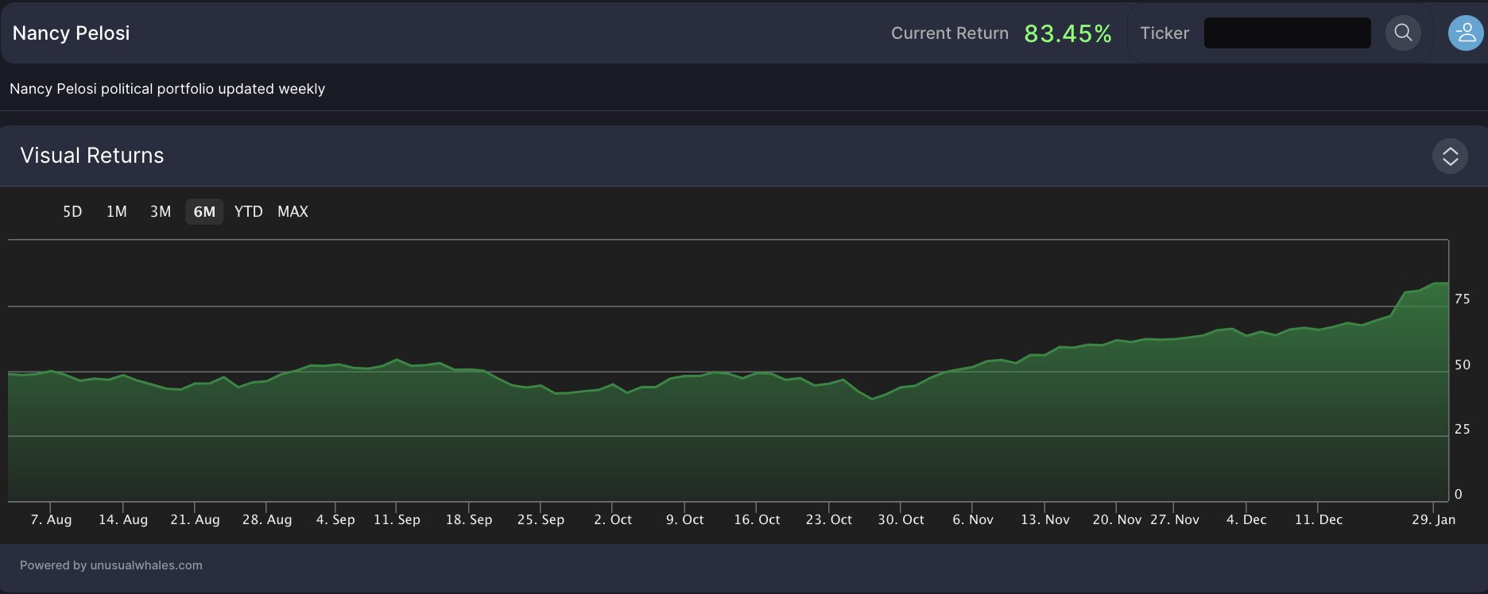Click the 18. Sep axis label

[469, 519]
